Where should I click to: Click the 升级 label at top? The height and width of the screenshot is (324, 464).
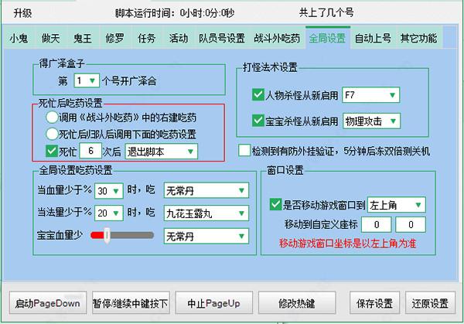22,13
